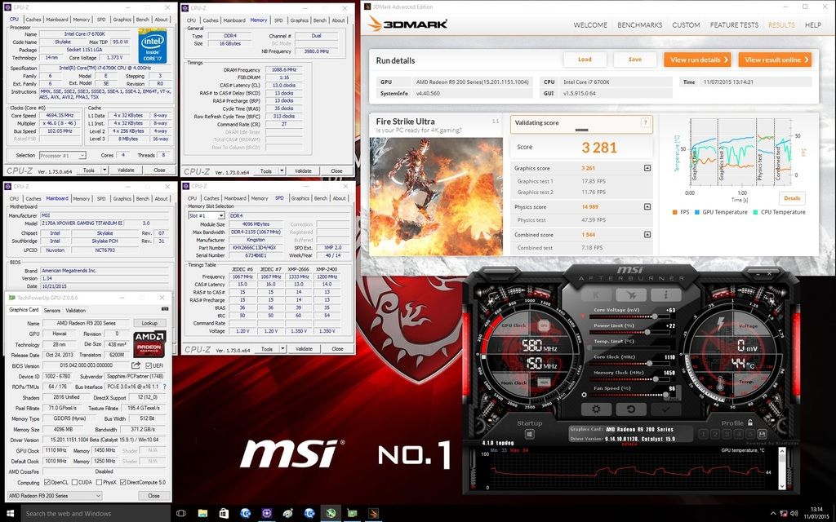Click the AMD Radeon Graphics logo in GPU-Z
The width and height of the screenshot is (836, 522).
click(x=150, y=343)
